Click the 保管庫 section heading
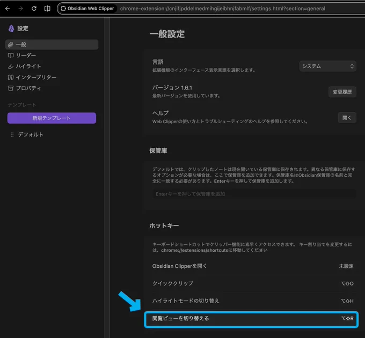Viewport: 365px width, 338px height. [158, 151]
